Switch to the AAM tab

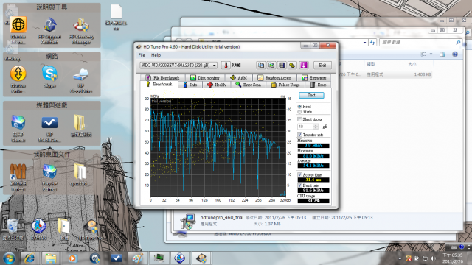point(238,77)
